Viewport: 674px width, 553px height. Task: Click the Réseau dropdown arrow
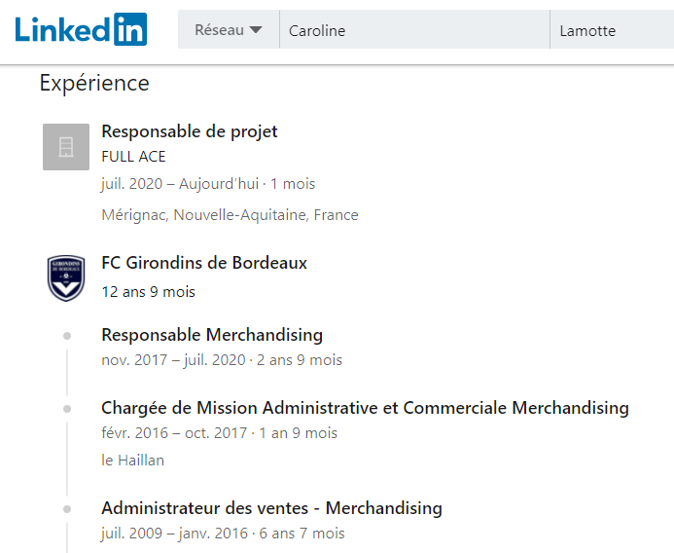click(256, 30)
